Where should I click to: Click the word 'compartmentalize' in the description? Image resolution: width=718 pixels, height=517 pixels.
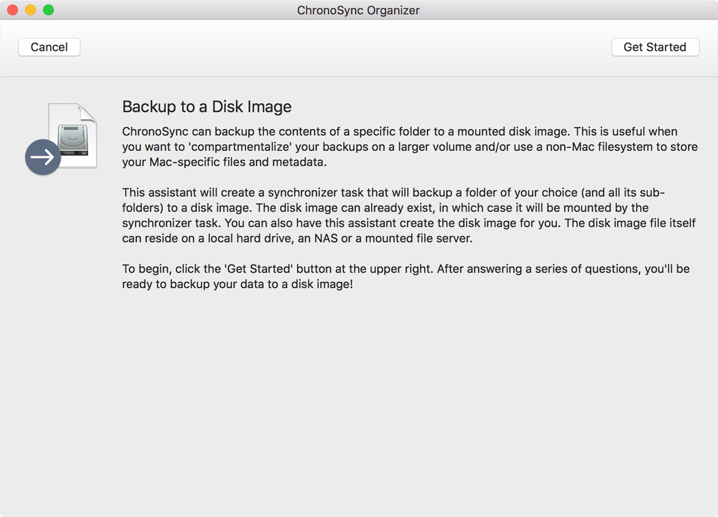(x=241, y=147)
